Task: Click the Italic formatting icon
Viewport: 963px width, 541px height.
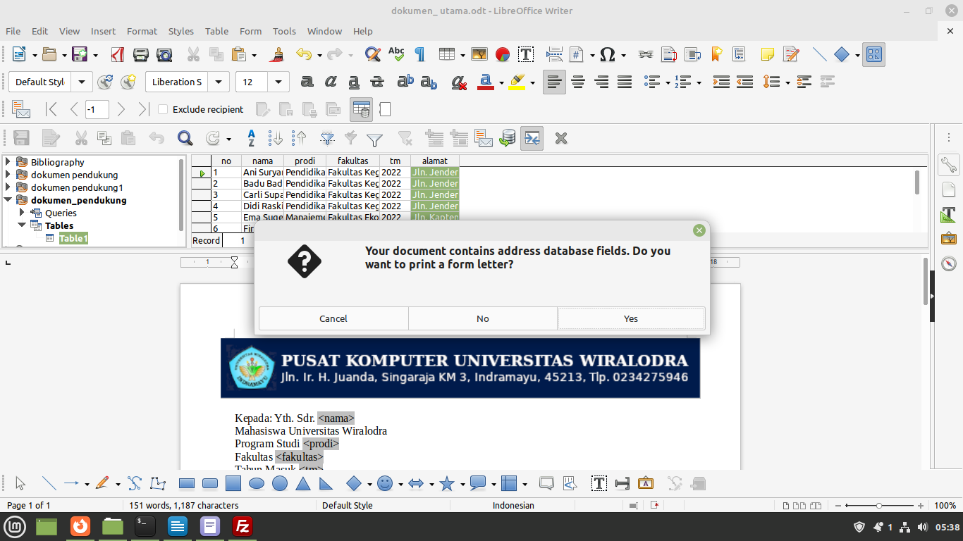Action: pos(330,82)
